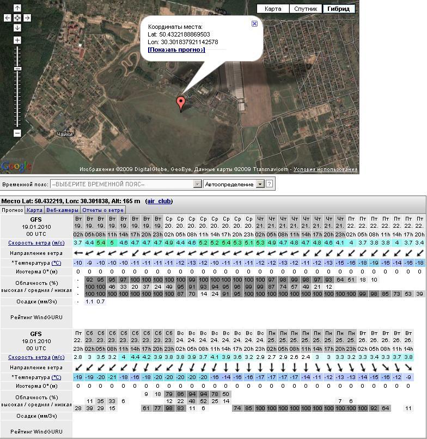
Task: Switch to the Отчеты о ветре tab
Action: [x=103, y=210]
